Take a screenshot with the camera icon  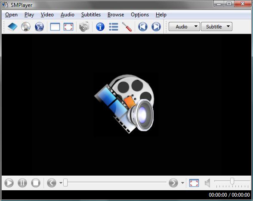[x=84, y=27]
